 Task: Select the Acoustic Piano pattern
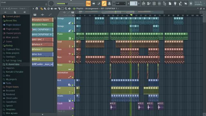click(42, 24)
